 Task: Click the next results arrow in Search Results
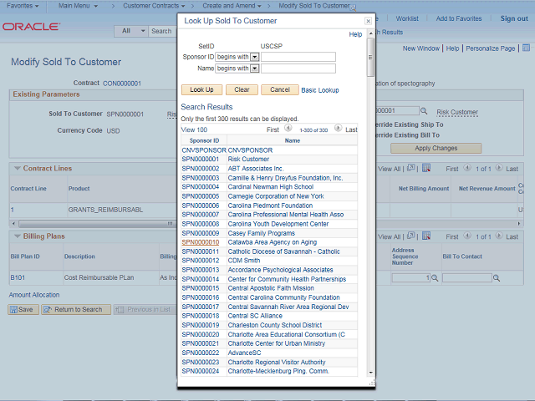[x=338, y=129]
